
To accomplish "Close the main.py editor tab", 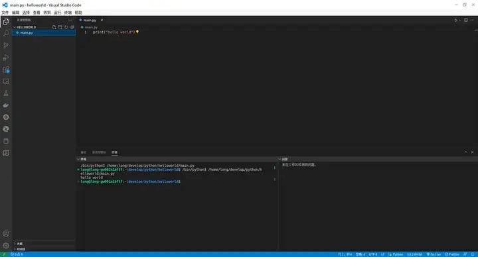I will 102,20.
